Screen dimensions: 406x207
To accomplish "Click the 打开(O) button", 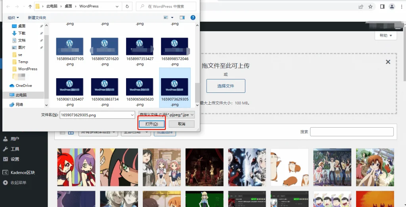I will point(151,124).
